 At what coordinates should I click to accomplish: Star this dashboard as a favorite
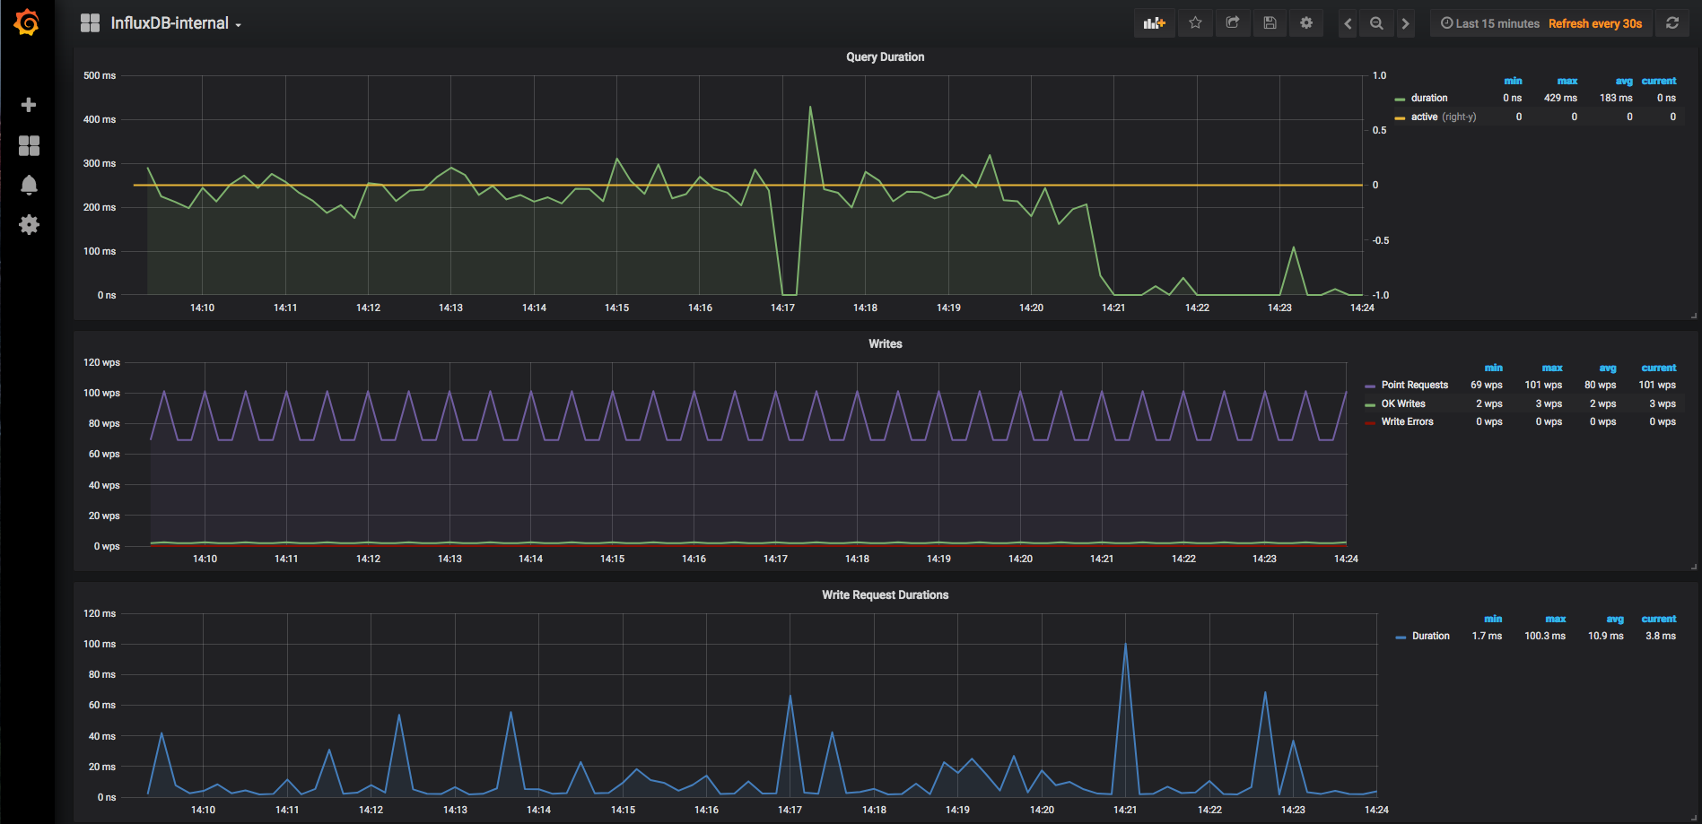pyautogui.click(x=1195, y=23)
